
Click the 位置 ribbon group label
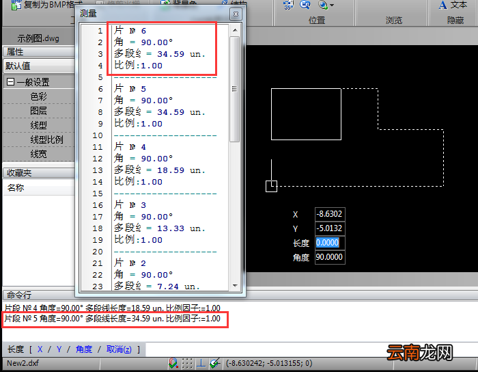coord(317,20)
